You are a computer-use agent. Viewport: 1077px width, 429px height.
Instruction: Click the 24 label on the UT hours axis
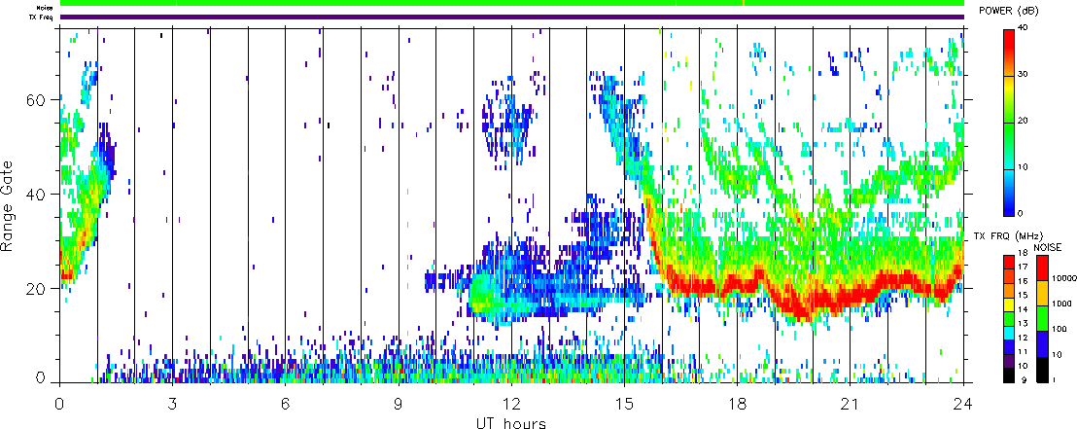[963, 403]
